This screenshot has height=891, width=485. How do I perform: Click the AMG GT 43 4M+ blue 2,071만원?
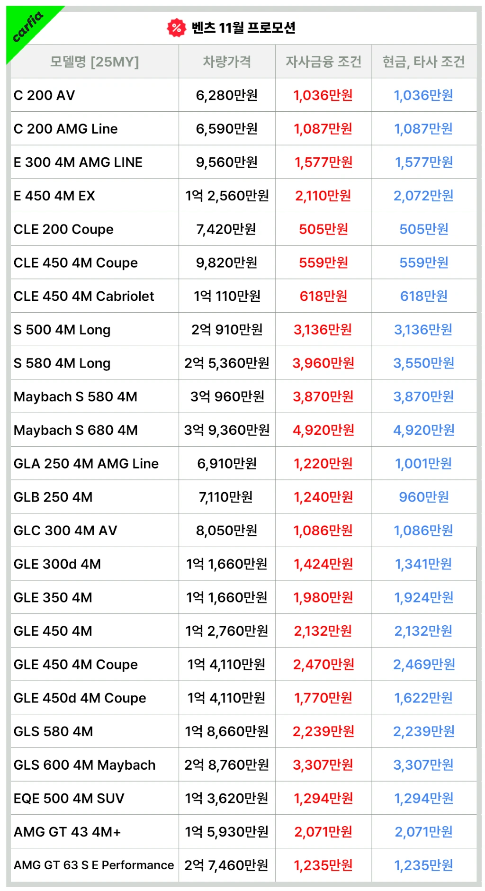point(423,832)
